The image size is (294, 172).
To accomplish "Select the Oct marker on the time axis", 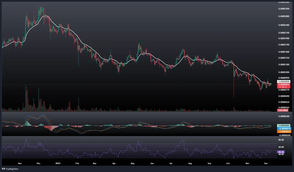I will 228,163.
